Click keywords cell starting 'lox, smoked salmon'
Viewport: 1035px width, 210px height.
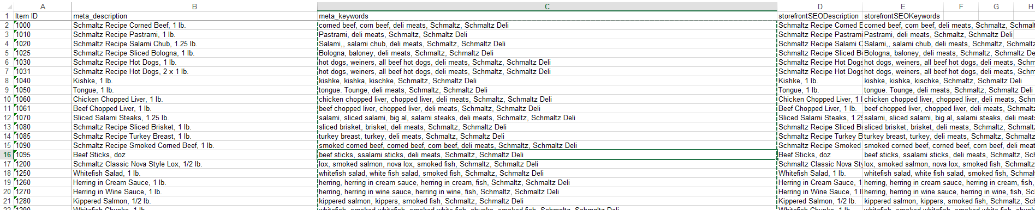click(x=547, y=164)
